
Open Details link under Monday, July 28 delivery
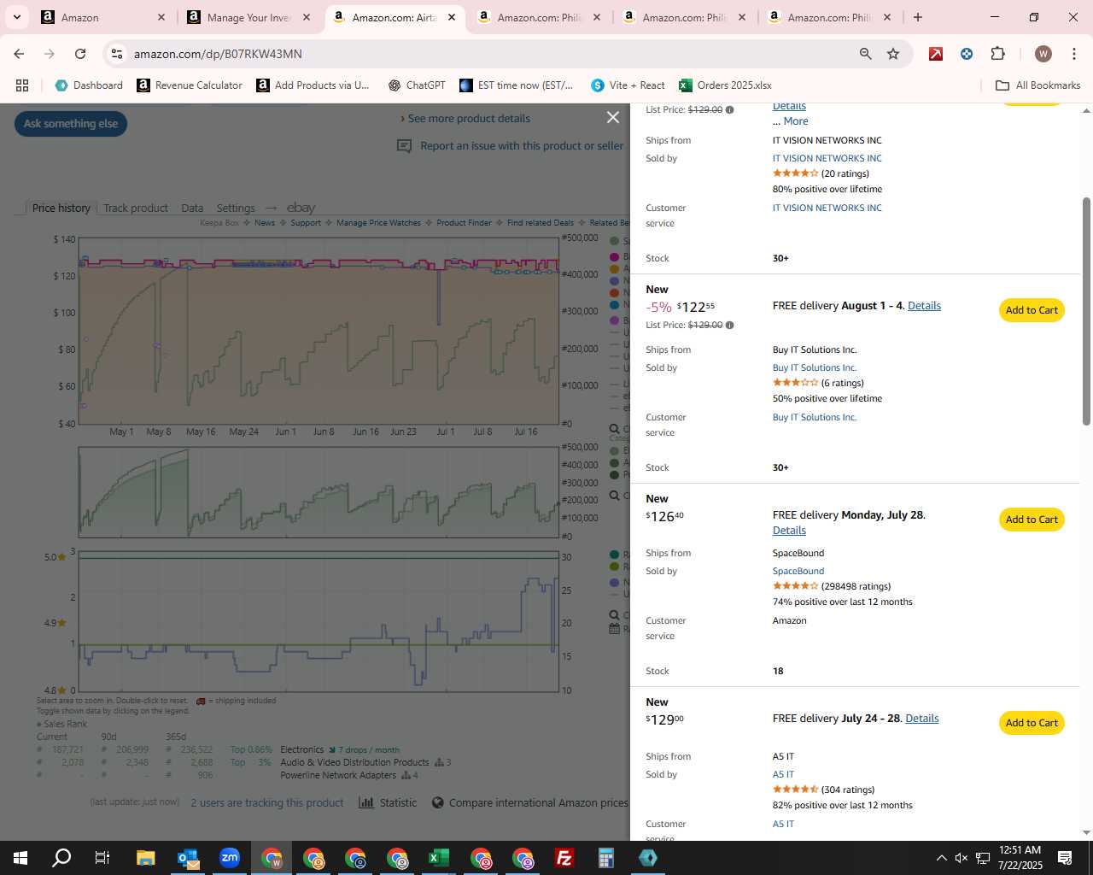[789, 531]
